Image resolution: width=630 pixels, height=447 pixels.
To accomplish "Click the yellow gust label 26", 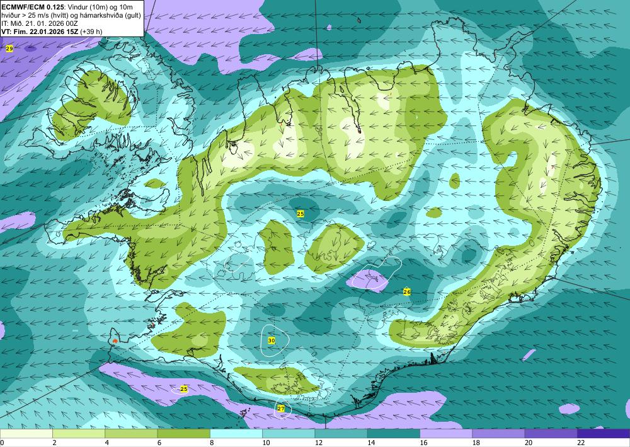I will [x=407, y=292].
